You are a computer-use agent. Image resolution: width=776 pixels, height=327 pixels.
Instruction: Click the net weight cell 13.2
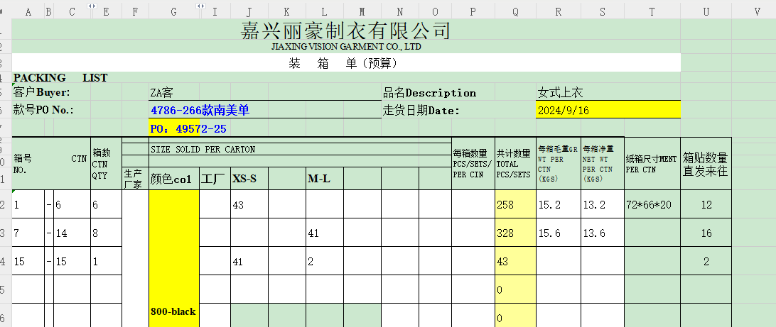pos(602,205)
